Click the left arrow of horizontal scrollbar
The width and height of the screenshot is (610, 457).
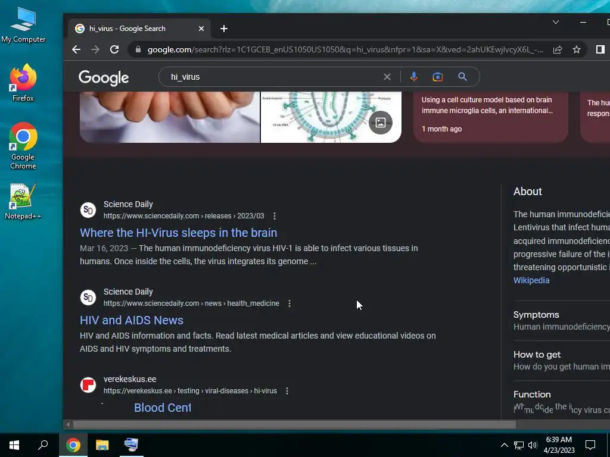68,425
